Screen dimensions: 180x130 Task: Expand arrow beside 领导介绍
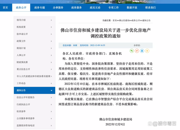click(x=51, y=20)
